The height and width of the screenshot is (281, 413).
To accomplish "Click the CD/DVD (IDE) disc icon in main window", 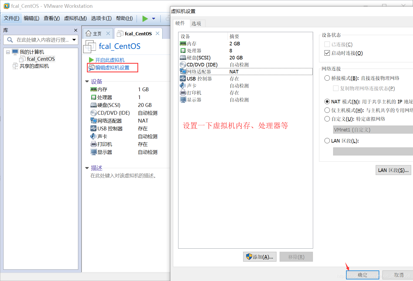I will (x=94, y=113).
